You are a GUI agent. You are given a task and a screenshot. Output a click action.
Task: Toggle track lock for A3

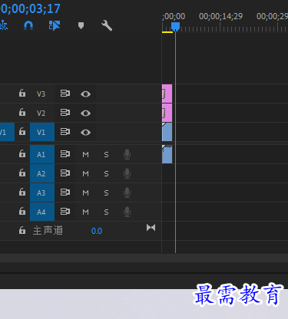tap(22, 192)
